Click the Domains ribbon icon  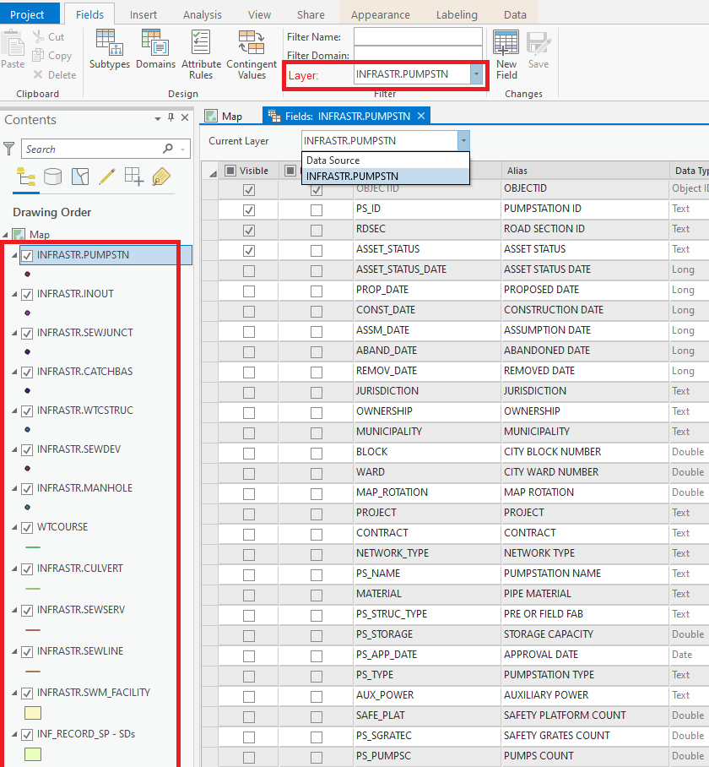pyautogui.click(x=155, y=50)
